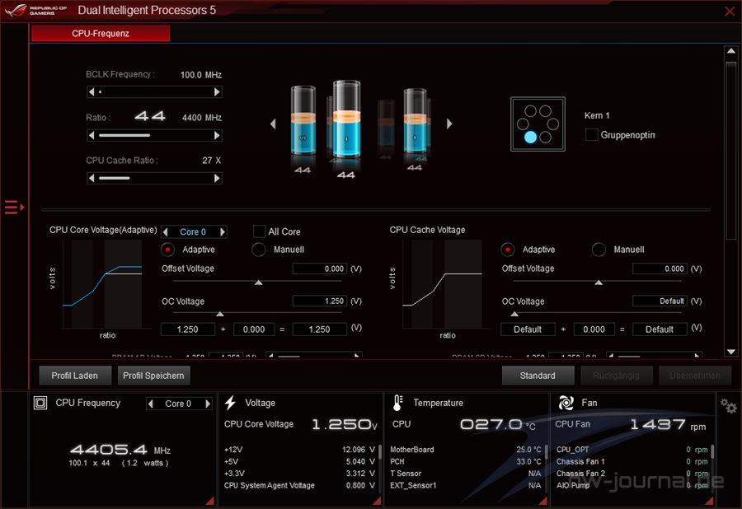Expand the Temperature panel corner triangle

[542, 501]
